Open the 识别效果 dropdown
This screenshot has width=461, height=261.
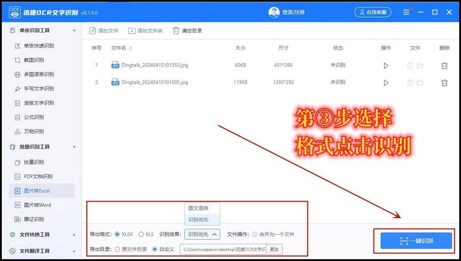coord(202,234)
